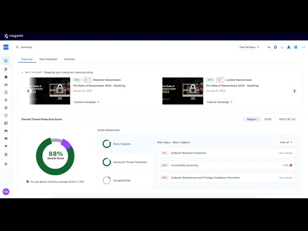The width and height of the screenshot is (308, 231).
Task: Open the shield sidebar icon
Action: [6, 115]
